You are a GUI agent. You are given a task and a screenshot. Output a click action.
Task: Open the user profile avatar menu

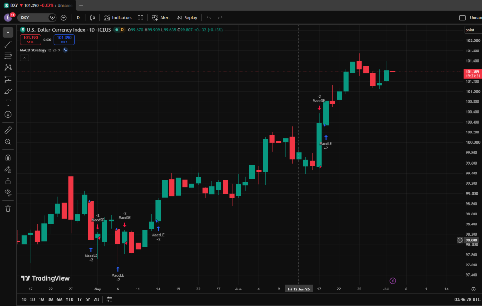point(8,17)
